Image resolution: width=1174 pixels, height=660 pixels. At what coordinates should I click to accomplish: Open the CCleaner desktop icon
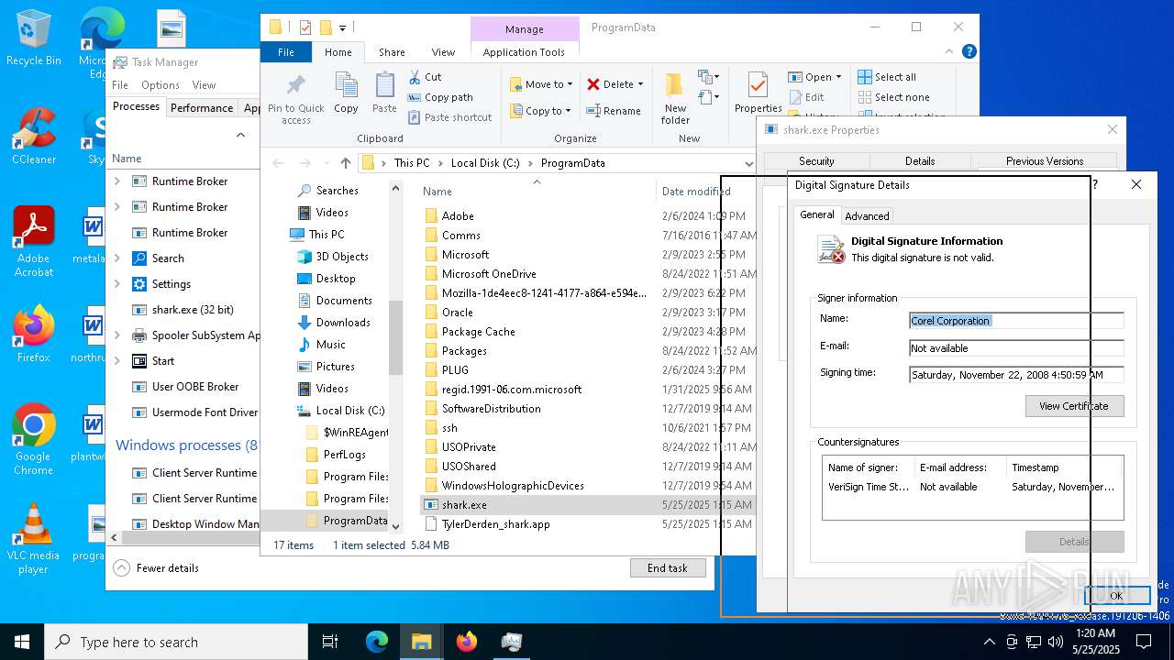tap(33, 137)
